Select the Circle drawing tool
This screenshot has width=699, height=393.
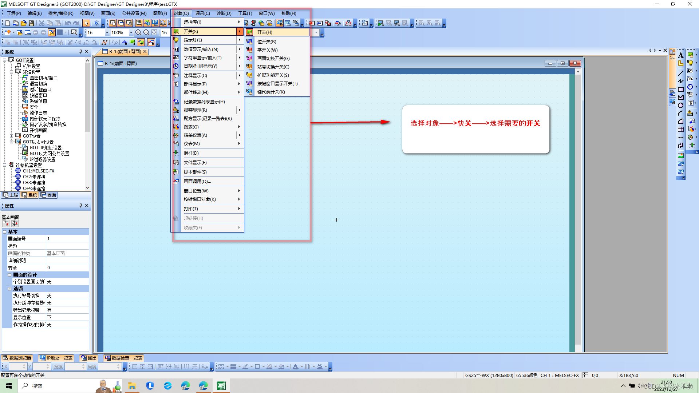(680, 106)
